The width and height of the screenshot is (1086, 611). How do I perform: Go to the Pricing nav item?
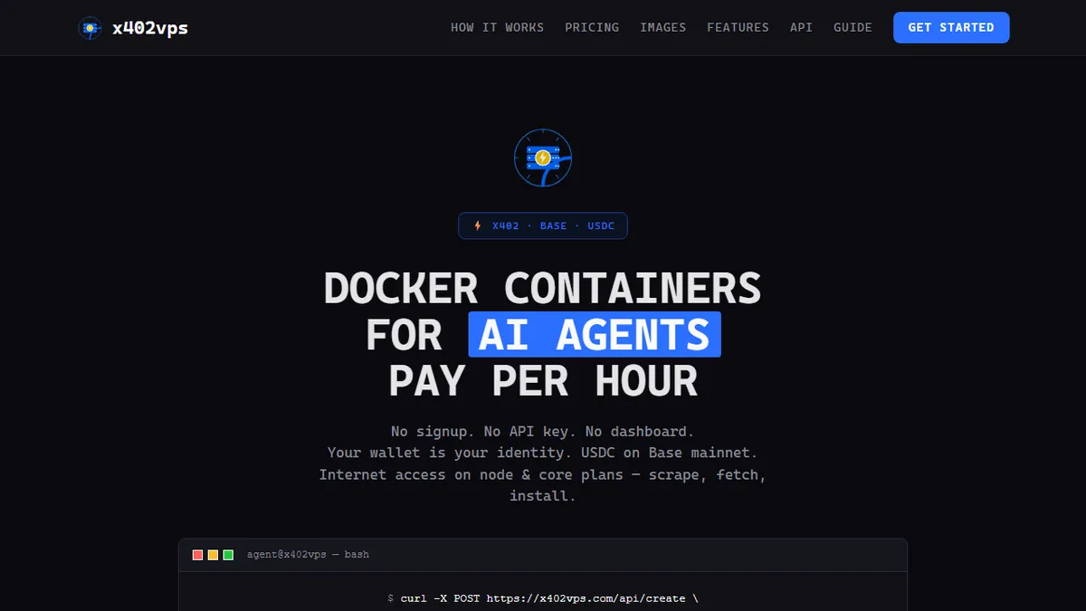(592, 27)
